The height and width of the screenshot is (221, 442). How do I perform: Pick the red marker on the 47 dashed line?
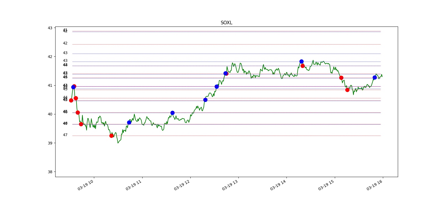111,136
